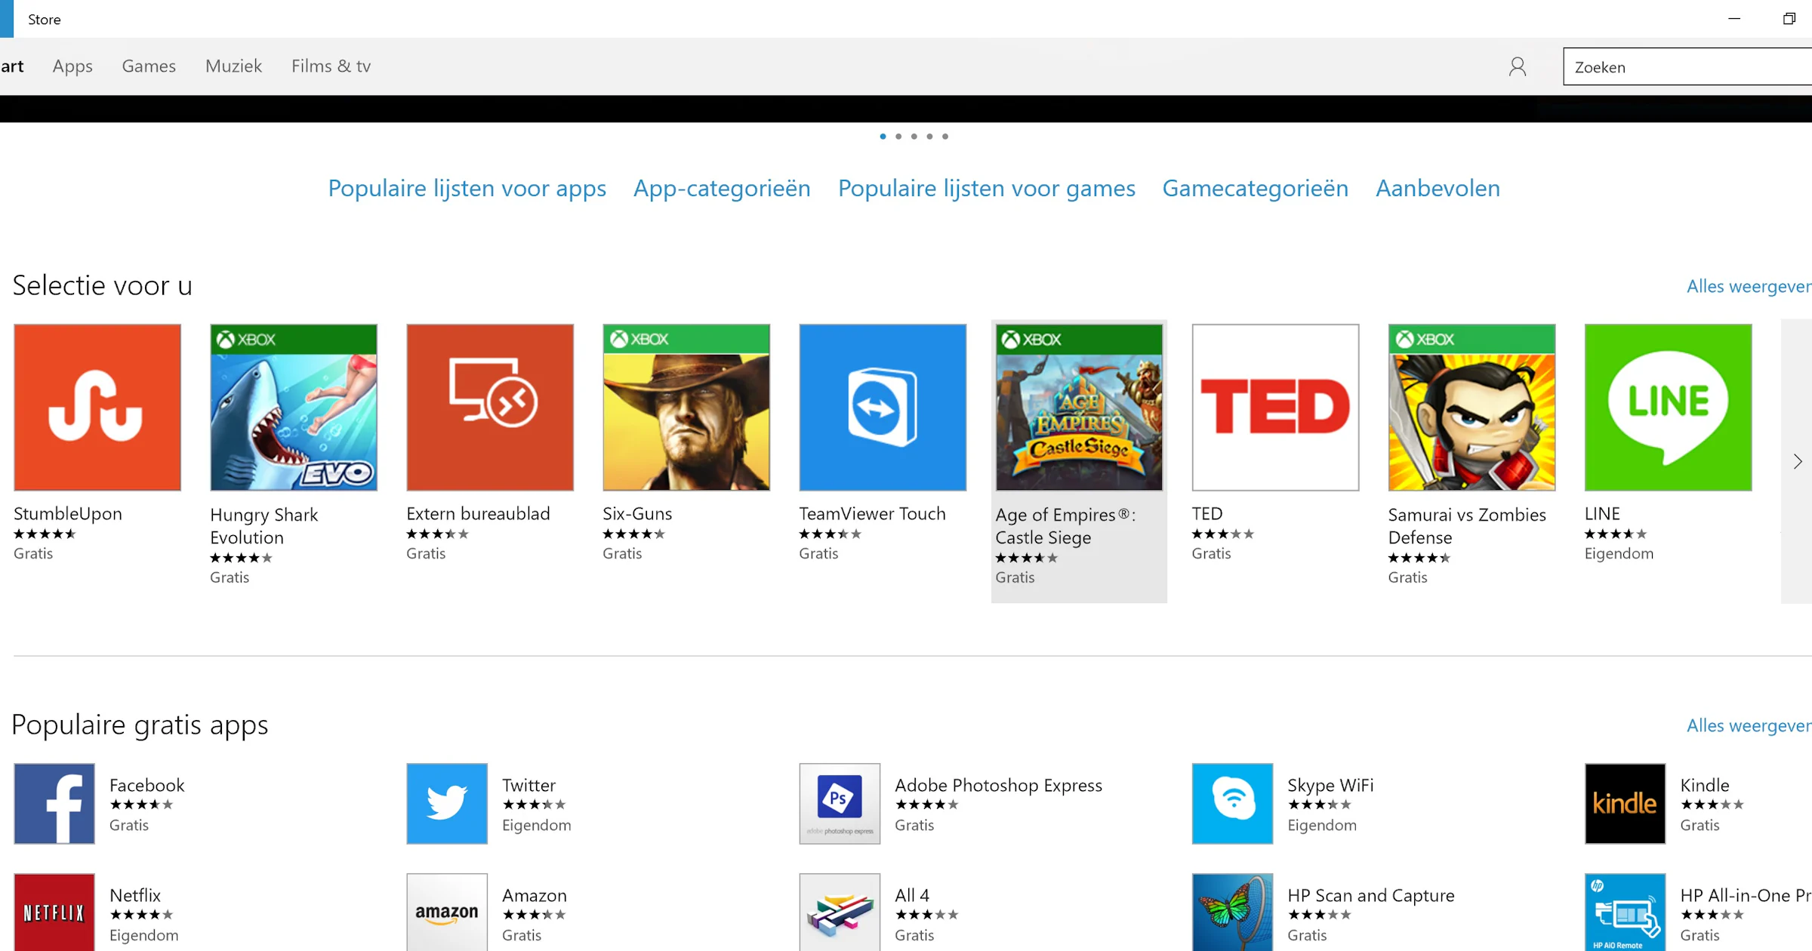Click the Netflix app icon
Image resolution: width=1812 pixels, height=951 pixels.
pos(54,912)
